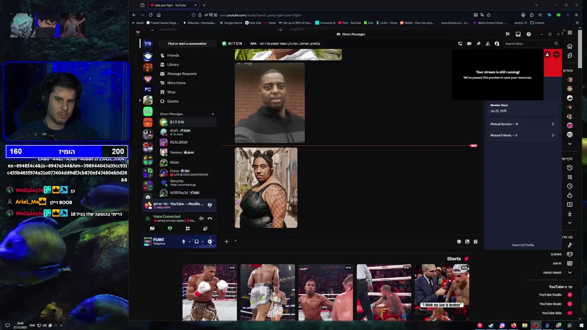Open Message Requests

[187, 74]
